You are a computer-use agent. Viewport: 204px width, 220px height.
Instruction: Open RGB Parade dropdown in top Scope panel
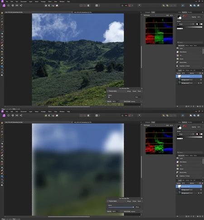(x=150, y=15)
